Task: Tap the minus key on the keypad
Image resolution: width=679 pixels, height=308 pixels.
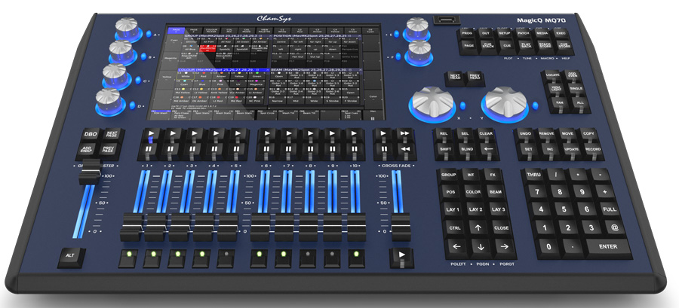Action: click(x=600, y=175)
